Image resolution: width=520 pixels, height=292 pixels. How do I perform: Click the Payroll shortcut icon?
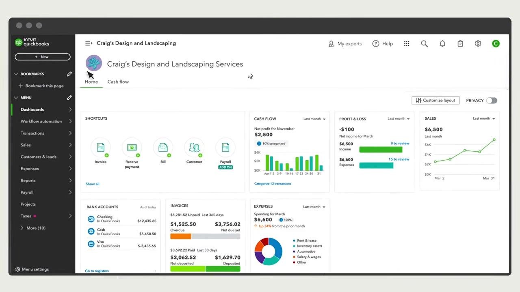click(225, 148)
